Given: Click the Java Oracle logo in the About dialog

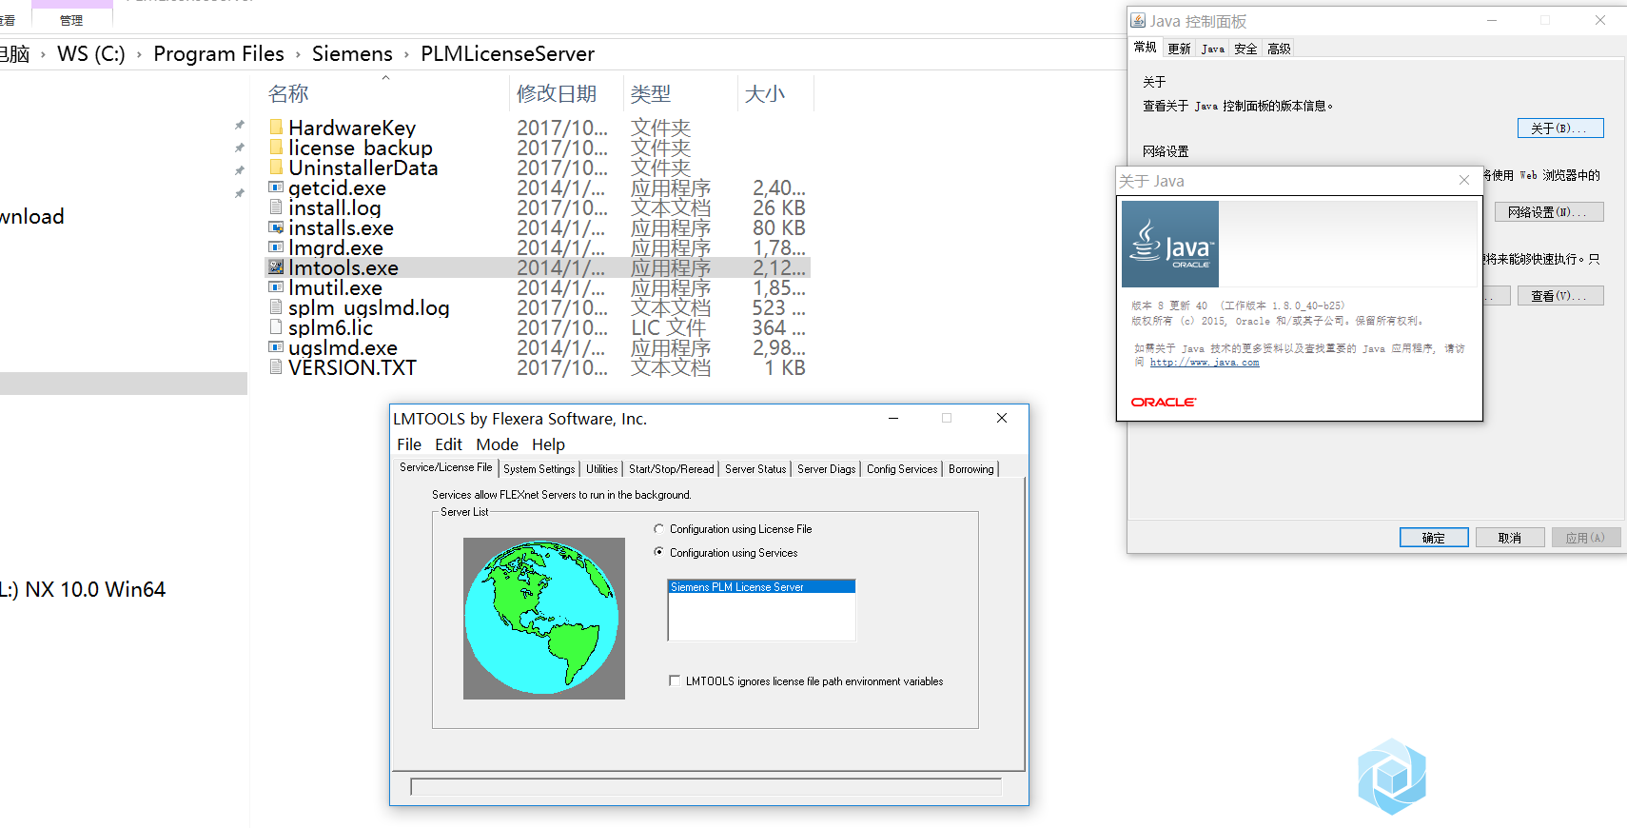Looking at the screenshot, I should pyautogui.click(x=1170, y=244).
